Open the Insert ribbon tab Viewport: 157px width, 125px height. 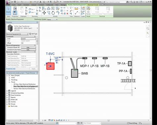pyautogui.click(x=20, y=5)
